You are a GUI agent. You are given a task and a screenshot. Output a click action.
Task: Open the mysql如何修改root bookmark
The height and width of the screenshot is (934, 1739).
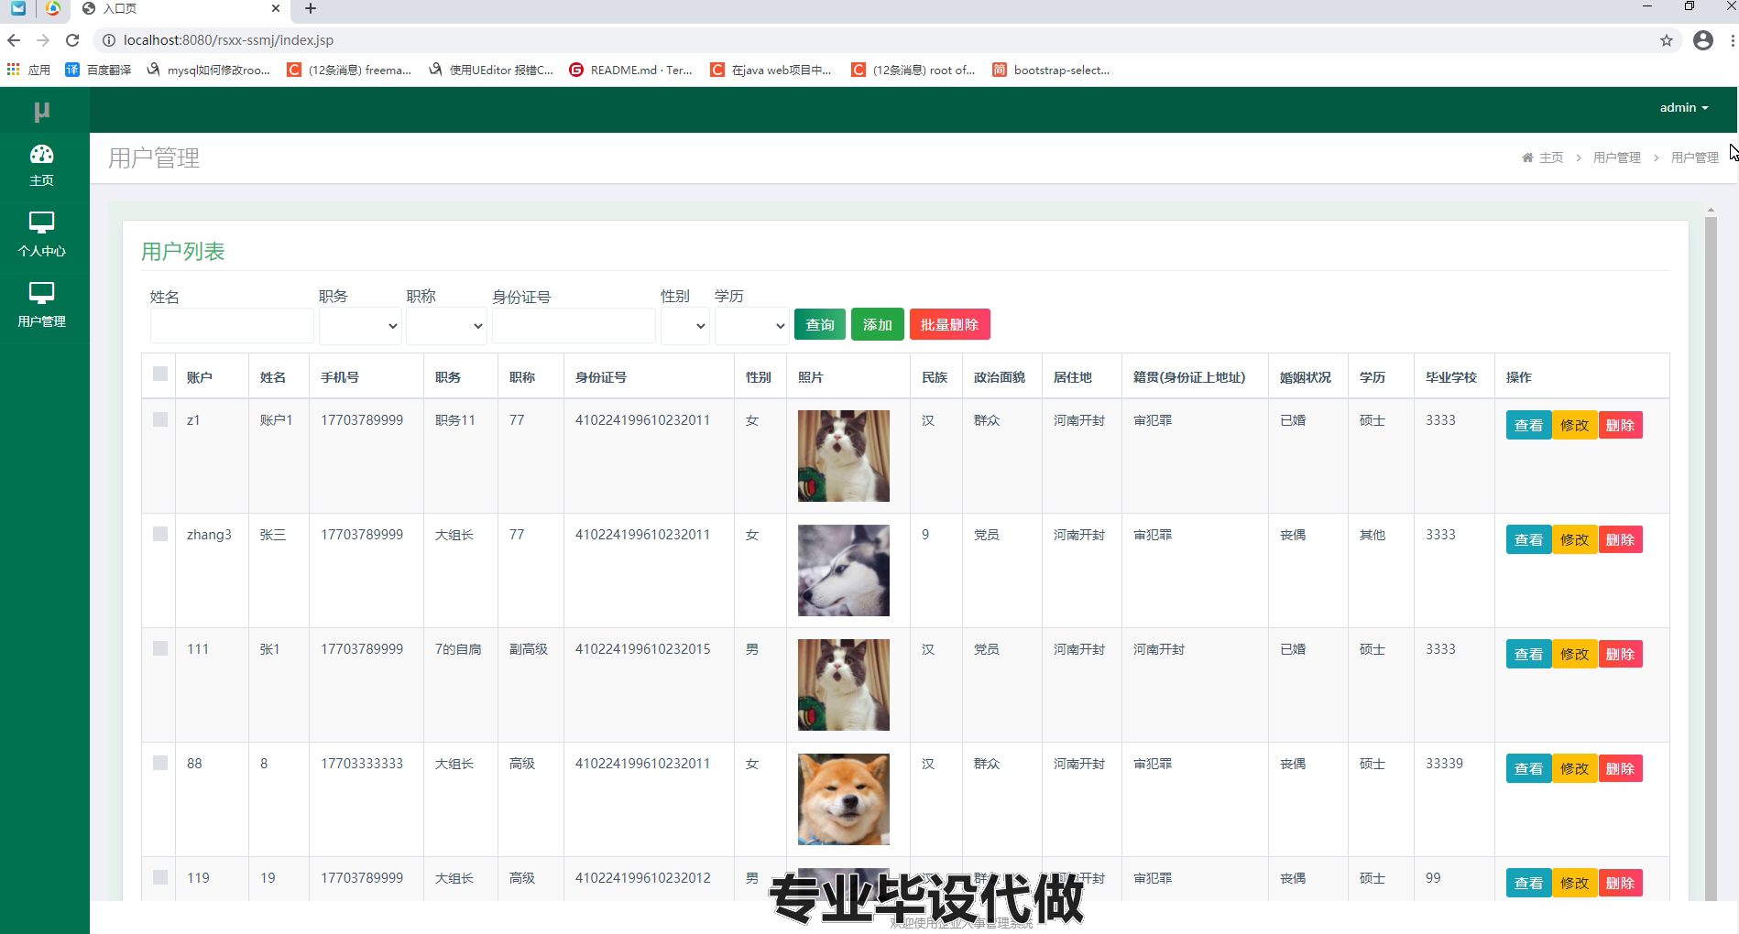click(x=208, y=70)
